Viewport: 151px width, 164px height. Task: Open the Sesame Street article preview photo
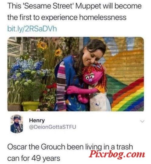75,74
